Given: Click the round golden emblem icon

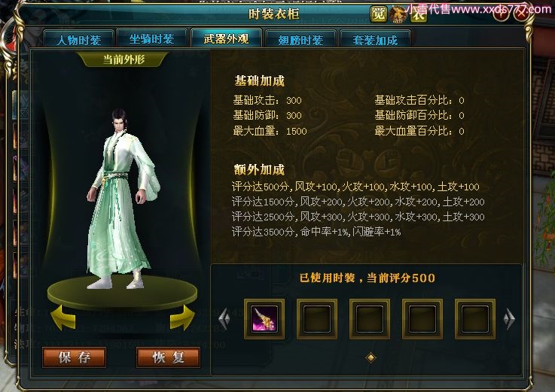Looking at the screenshot, I should (x=398, y=15).
